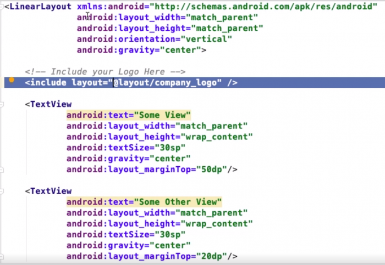Click fold end marker at layout_marginTop="20dp" line
This screenshot has width=385, height=265.
pyautogui.click(x=2, y=256)
